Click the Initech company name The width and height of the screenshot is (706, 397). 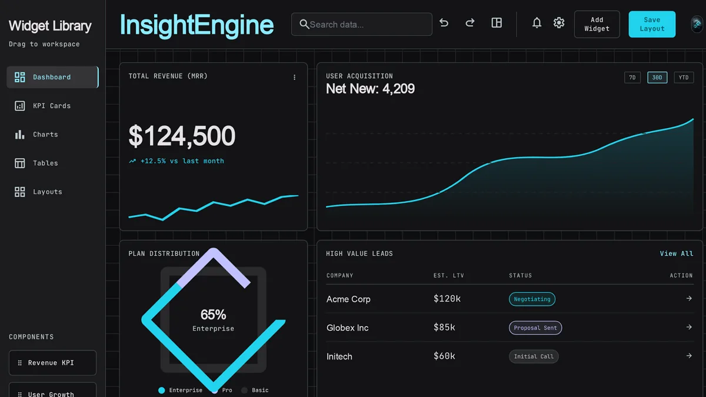(339, 356)
